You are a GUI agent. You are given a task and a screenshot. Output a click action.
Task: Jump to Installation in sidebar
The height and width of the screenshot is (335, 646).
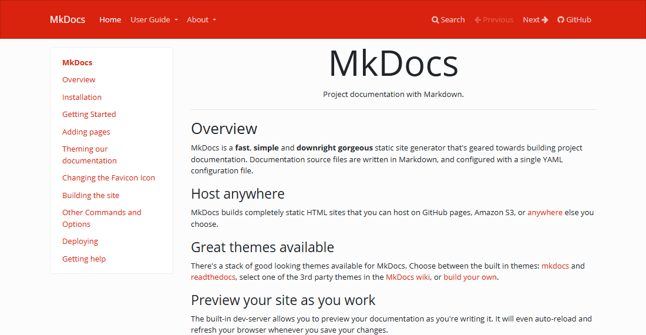click(x=82, y=97)
